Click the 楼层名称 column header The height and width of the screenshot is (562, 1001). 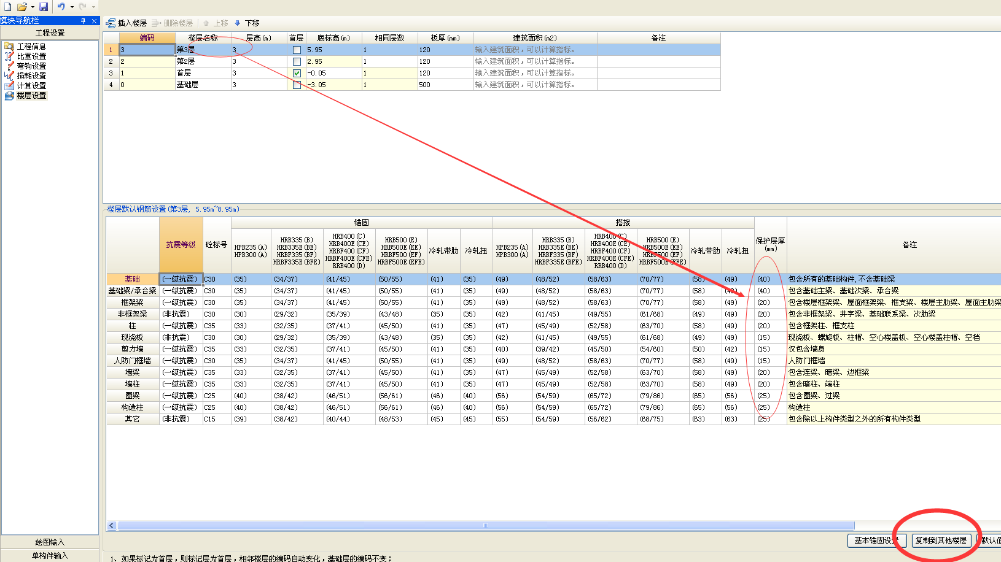pos(203,38)
